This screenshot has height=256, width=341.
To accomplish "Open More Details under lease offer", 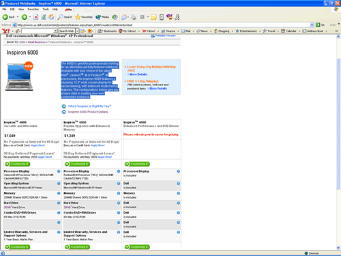I will coord(138,74).
